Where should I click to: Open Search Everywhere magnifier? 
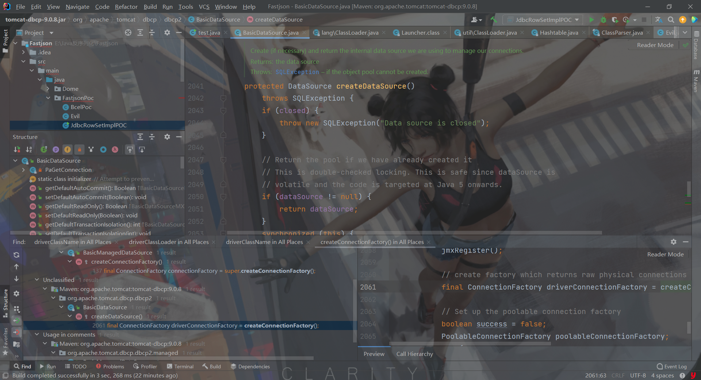(671, 20)
